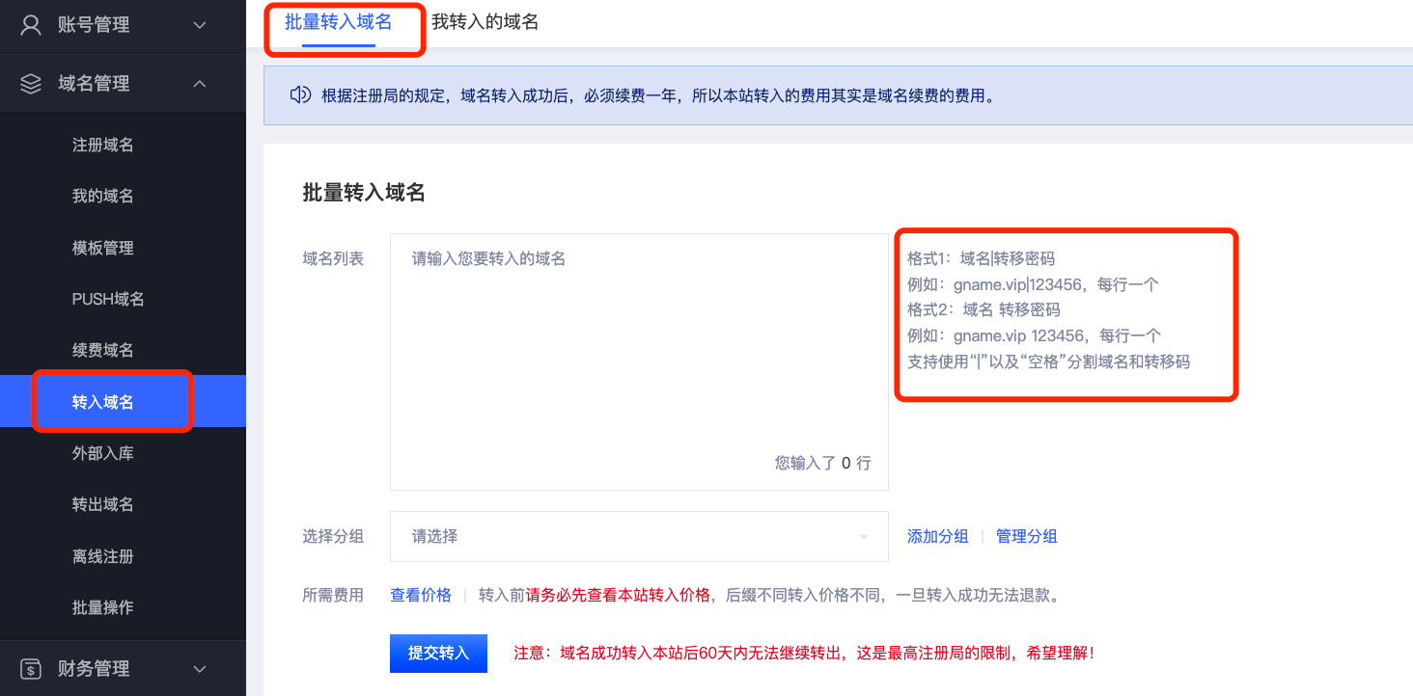Click the 格式1：域名|转移密码 hint text
The height and width of the screenshot is (696, 1413).
(x=981, y=258)
